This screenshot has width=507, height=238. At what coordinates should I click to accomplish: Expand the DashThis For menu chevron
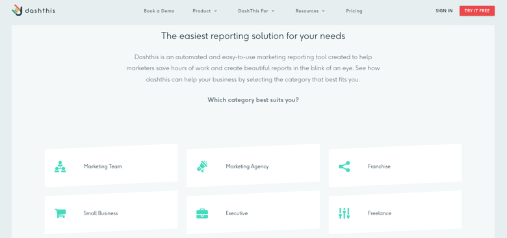pos(273,11)
